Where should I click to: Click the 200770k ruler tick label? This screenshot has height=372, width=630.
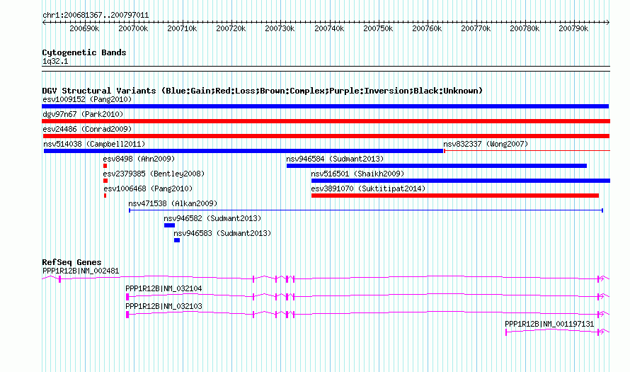[476, 29]
